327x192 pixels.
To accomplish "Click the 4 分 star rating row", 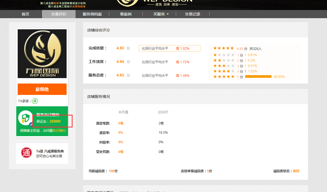I will [x=235, y=71].
